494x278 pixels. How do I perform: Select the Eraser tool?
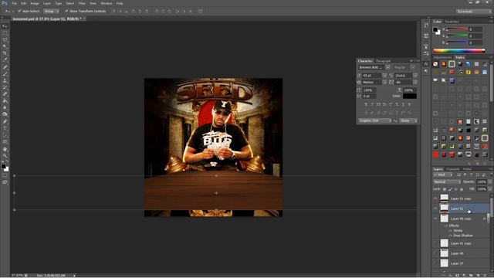(x=5, y=94)
